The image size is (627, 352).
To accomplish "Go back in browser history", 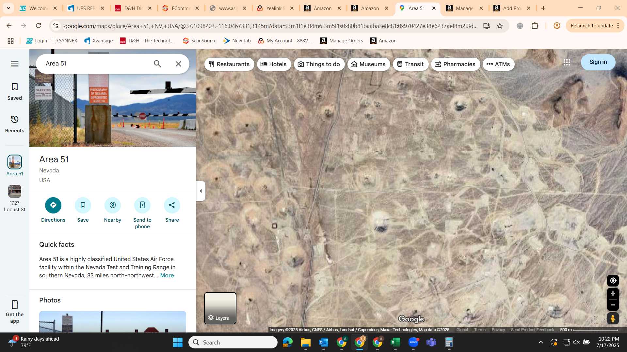I will click(x=9, y=26).
